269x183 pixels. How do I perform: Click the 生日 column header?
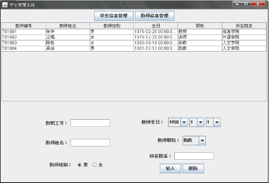tap(156, 26)
